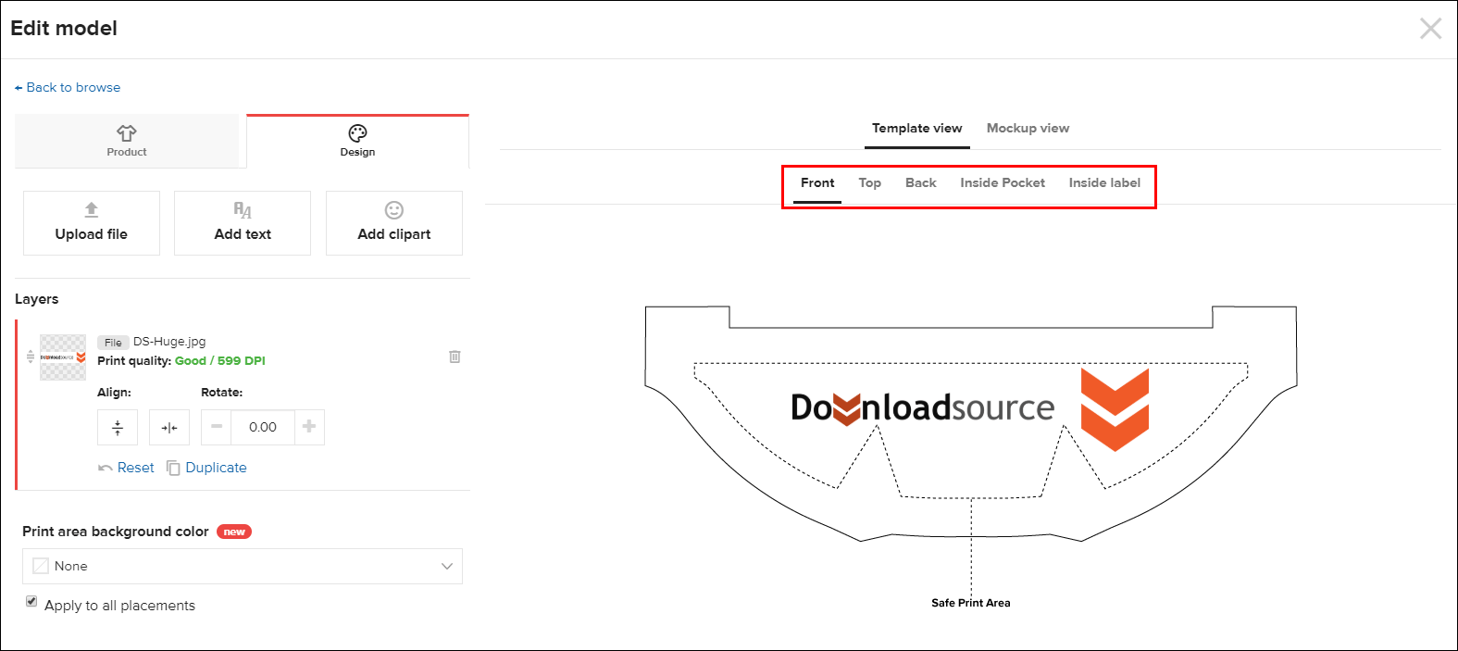Select the DS-Huge.jpg layer thumbnail
The width and height of the screenshot is (1458, 651).
(x=63, y=357)
